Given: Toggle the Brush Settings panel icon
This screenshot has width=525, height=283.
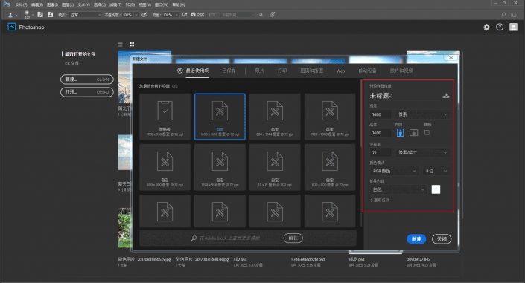Looking at the screenshot, I should [x=40, y=15].
